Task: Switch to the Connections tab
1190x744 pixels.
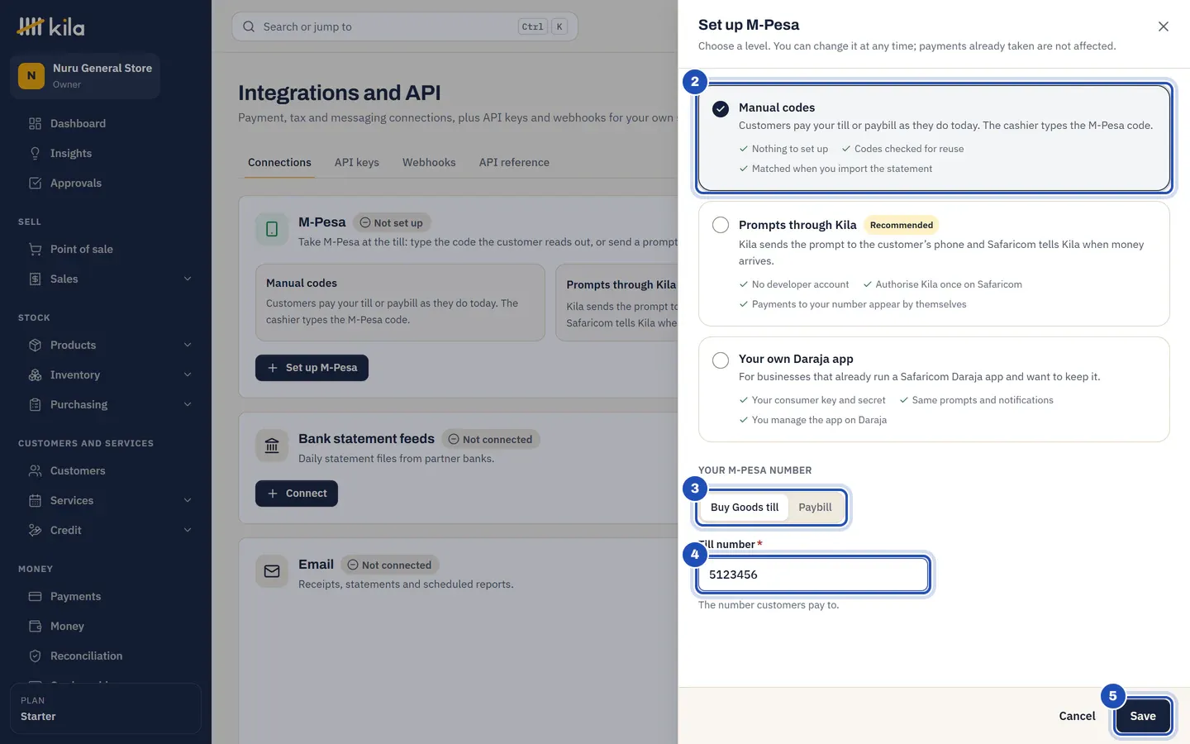Action: tap(279, 163)
